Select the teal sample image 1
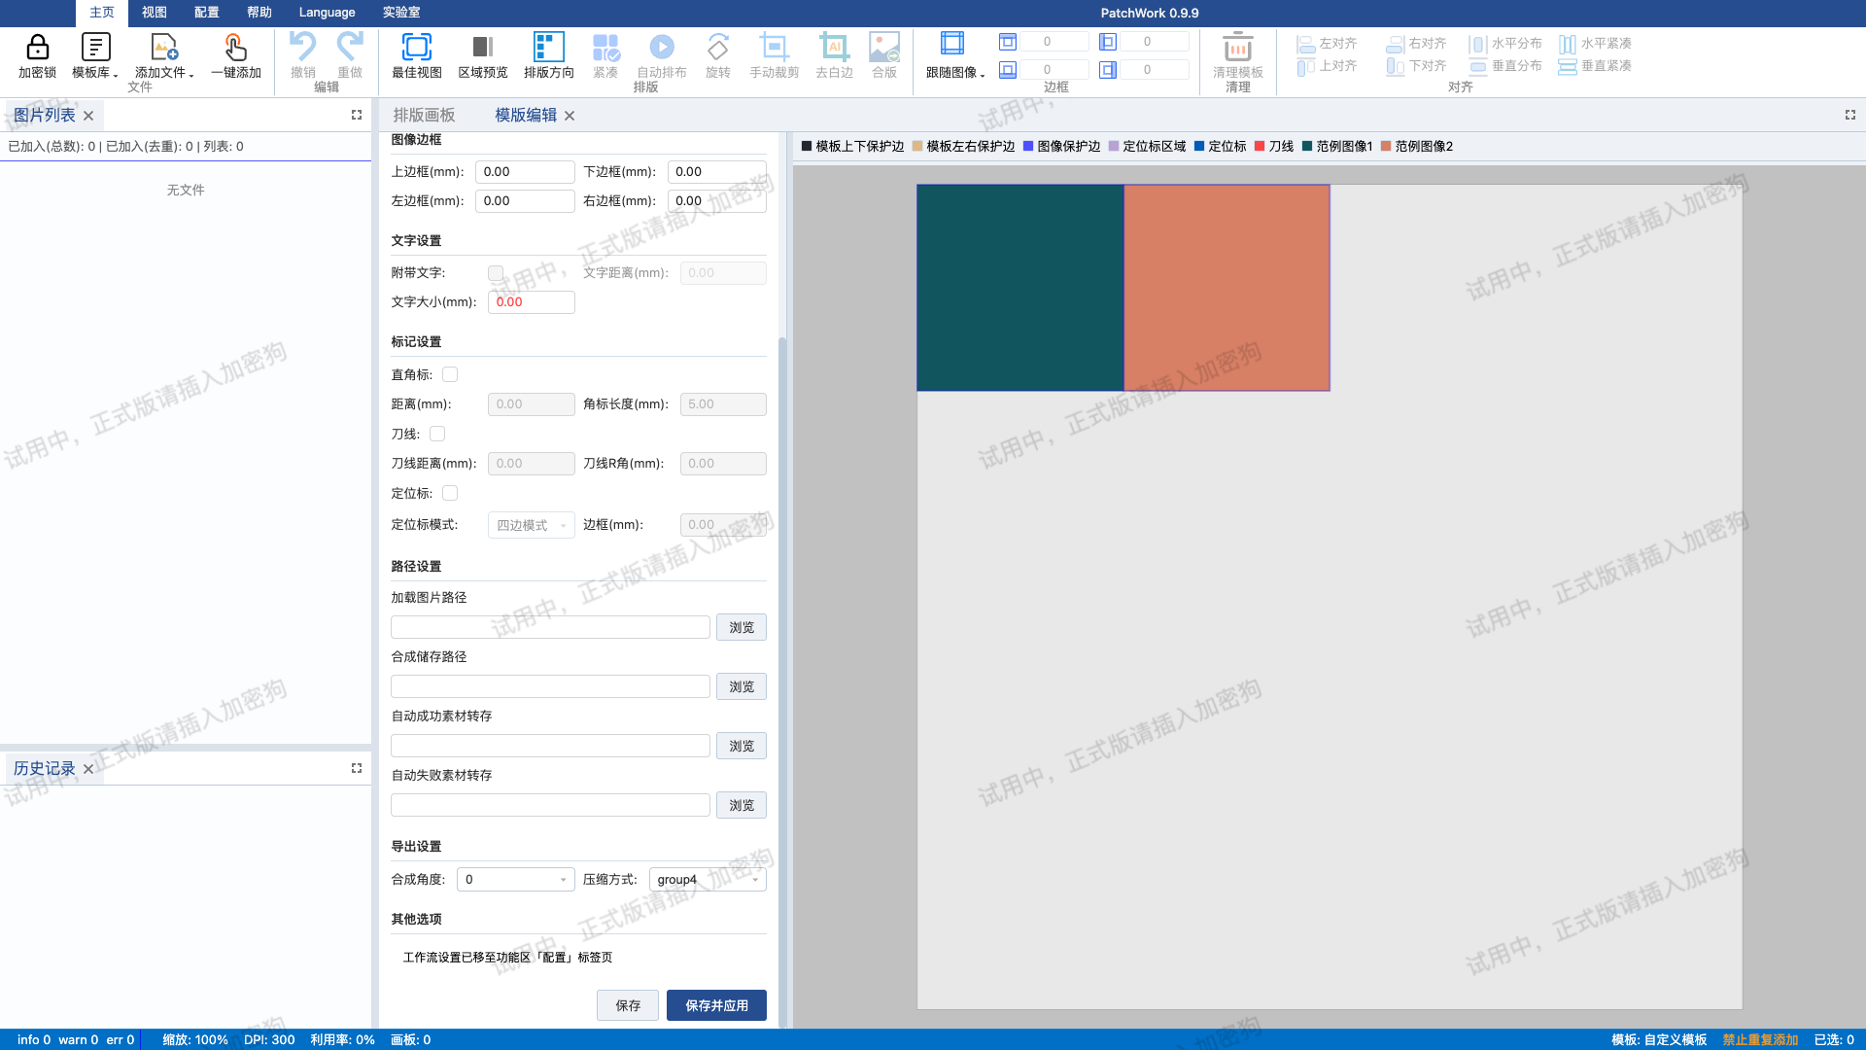 pos(1020,288)
